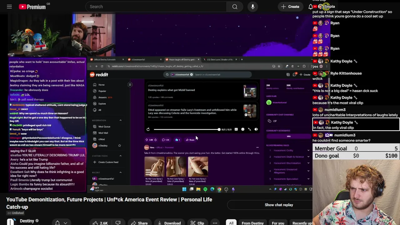This screenshot has width=400, height=225.
Task: Select the Recently uploaded filter chip
Action: click(x=301, y=223)
